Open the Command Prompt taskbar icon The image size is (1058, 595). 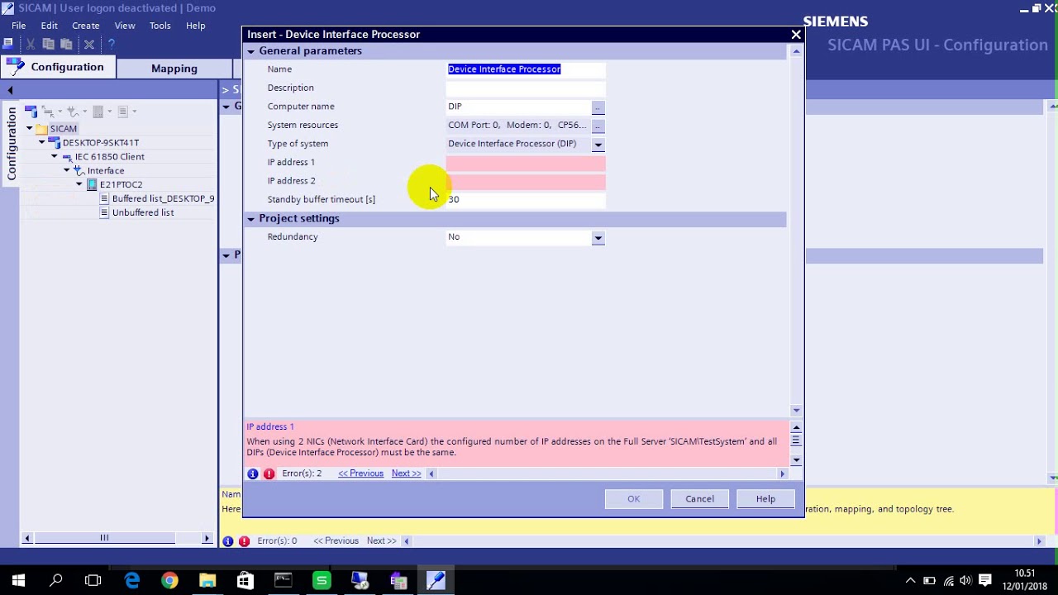284,580
